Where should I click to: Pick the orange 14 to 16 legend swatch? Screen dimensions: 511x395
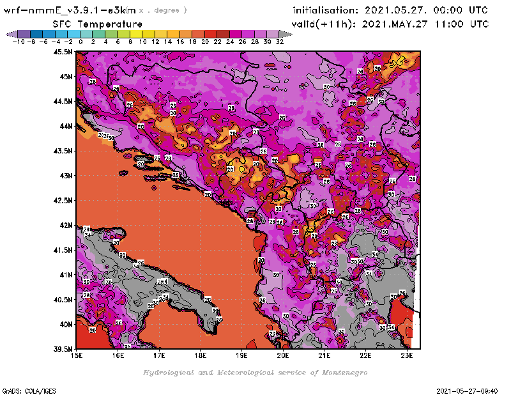173,34
